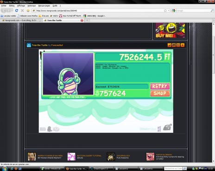Open Les plus visités bookmark
Viewport: 215px width, 171px height.
(8, 16)
